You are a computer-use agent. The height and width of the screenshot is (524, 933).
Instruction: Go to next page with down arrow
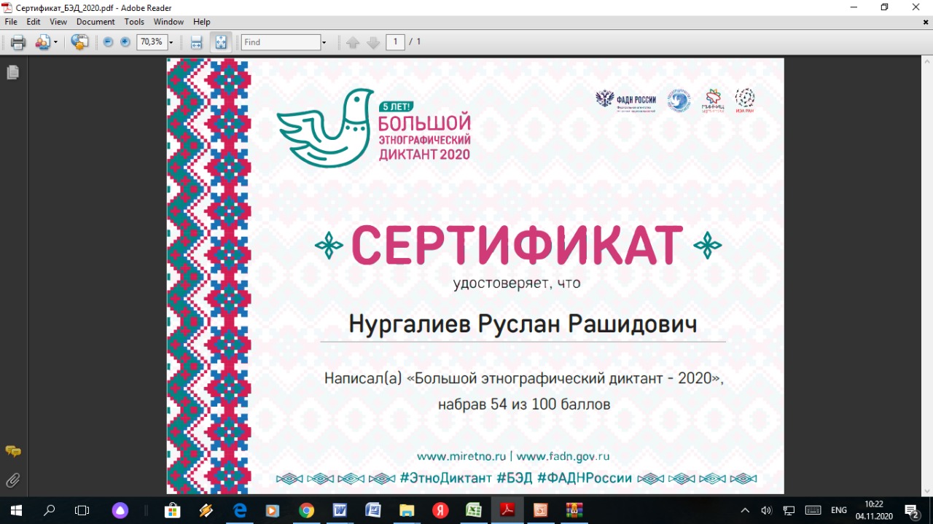tap(373, 42)
